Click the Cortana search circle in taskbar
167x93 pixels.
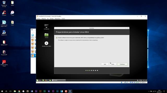6,91
